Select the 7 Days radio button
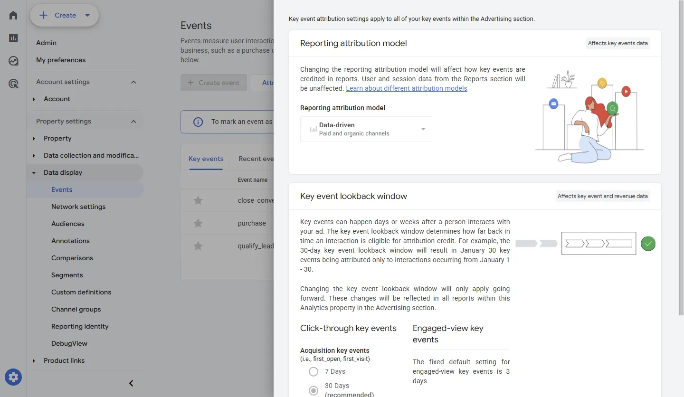Image resolution: width=684 pixels, height=397 pixels. 313,371
